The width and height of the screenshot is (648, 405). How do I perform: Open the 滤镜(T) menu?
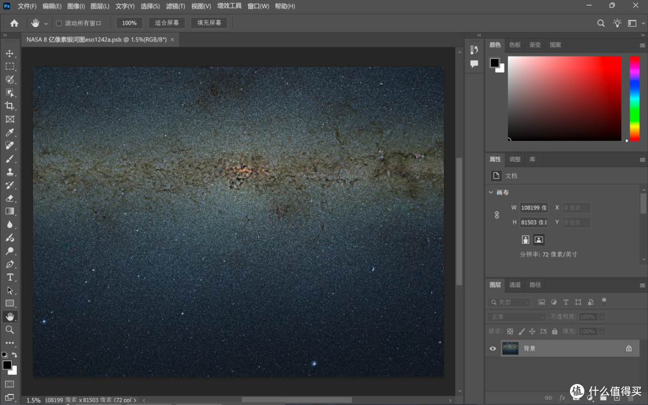point(175,6)
